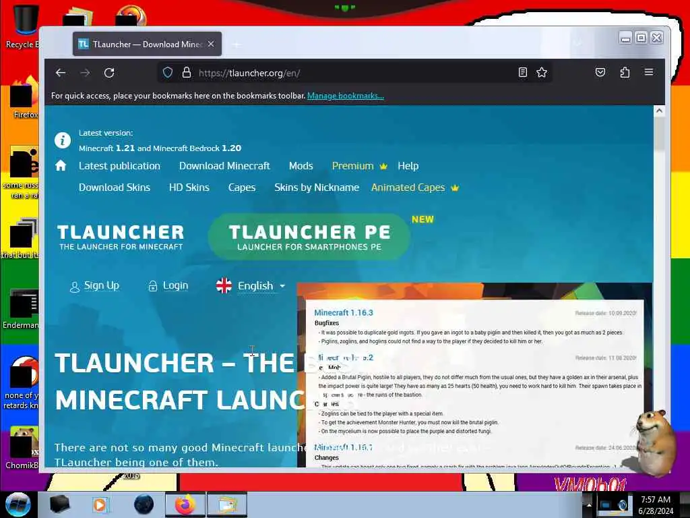Open the Manage bookmarks link
The width and height of the screenshot is (690, 518).
pos(346,96)
